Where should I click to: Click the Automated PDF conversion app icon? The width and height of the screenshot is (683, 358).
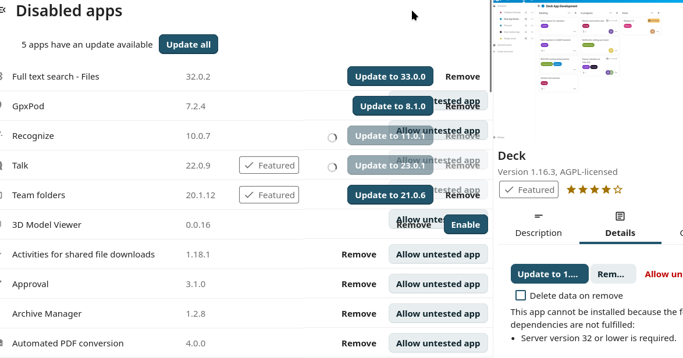pyautogui.click(x=3, y=343)
